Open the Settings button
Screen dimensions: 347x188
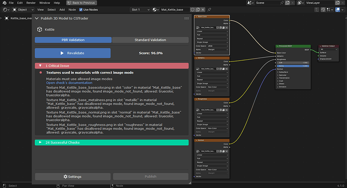click(72, 176)
